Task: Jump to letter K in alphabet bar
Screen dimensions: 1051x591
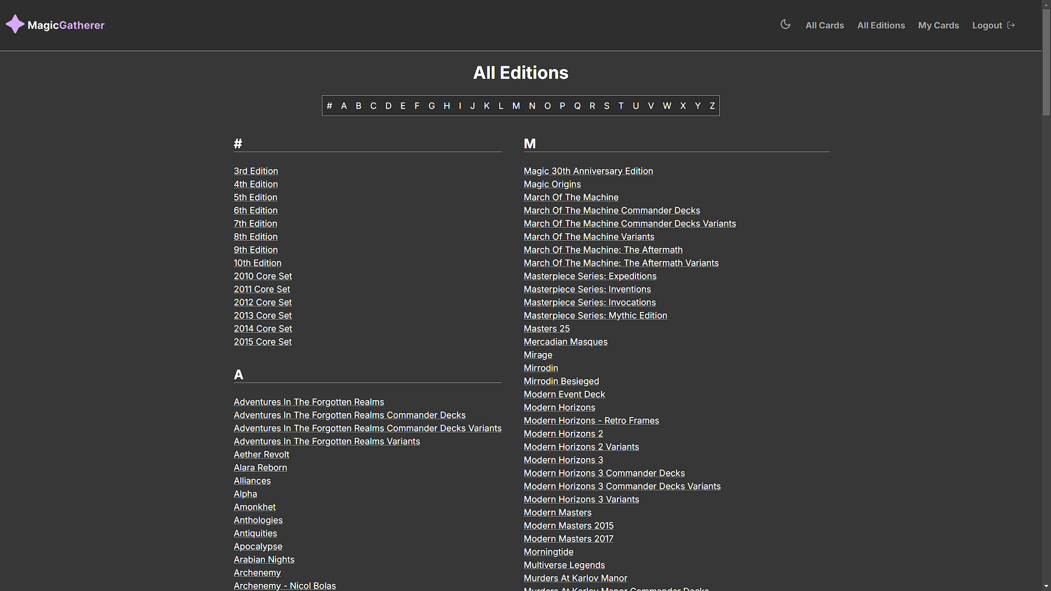Action: pyautogui.click(x=487, y=106)
